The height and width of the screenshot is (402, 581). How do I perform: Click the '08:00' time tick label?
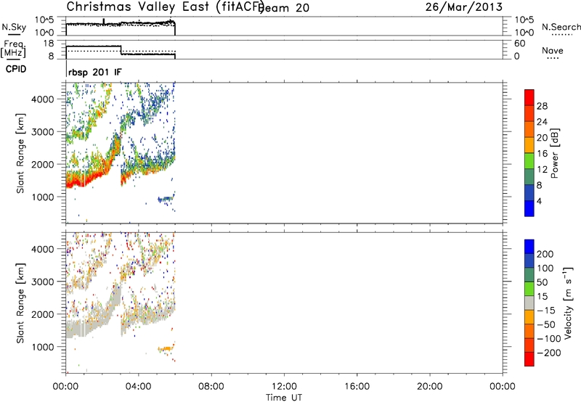(x=211, y=387)
